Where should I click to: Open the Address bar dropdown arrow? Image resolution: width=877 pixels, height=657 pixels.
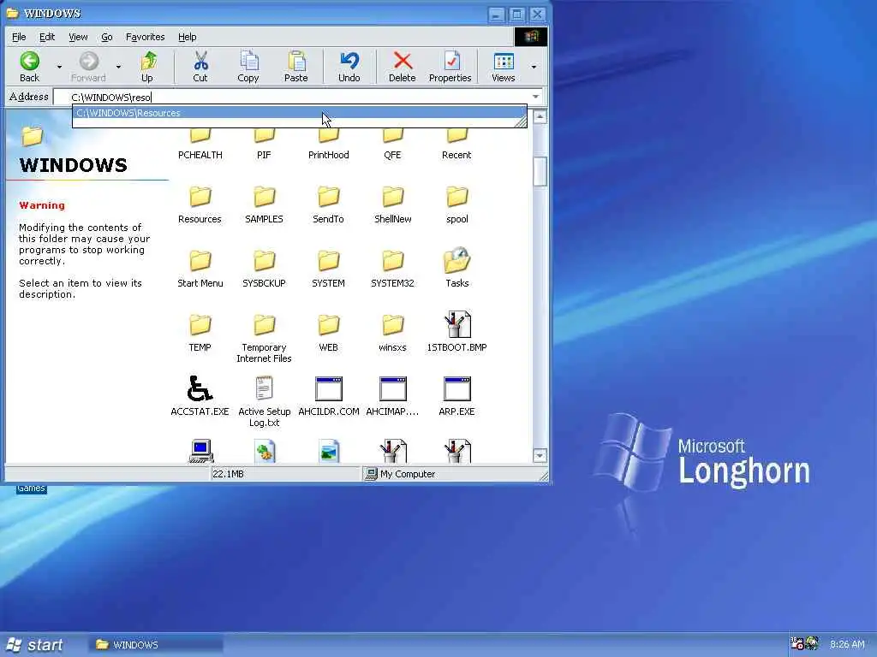[x=536, y=97]
